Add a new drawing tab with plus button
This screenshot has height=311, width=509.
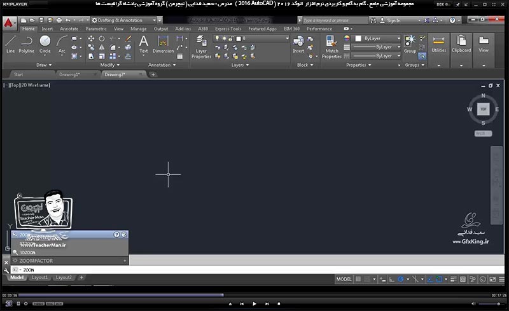click(x=153, y=74)
